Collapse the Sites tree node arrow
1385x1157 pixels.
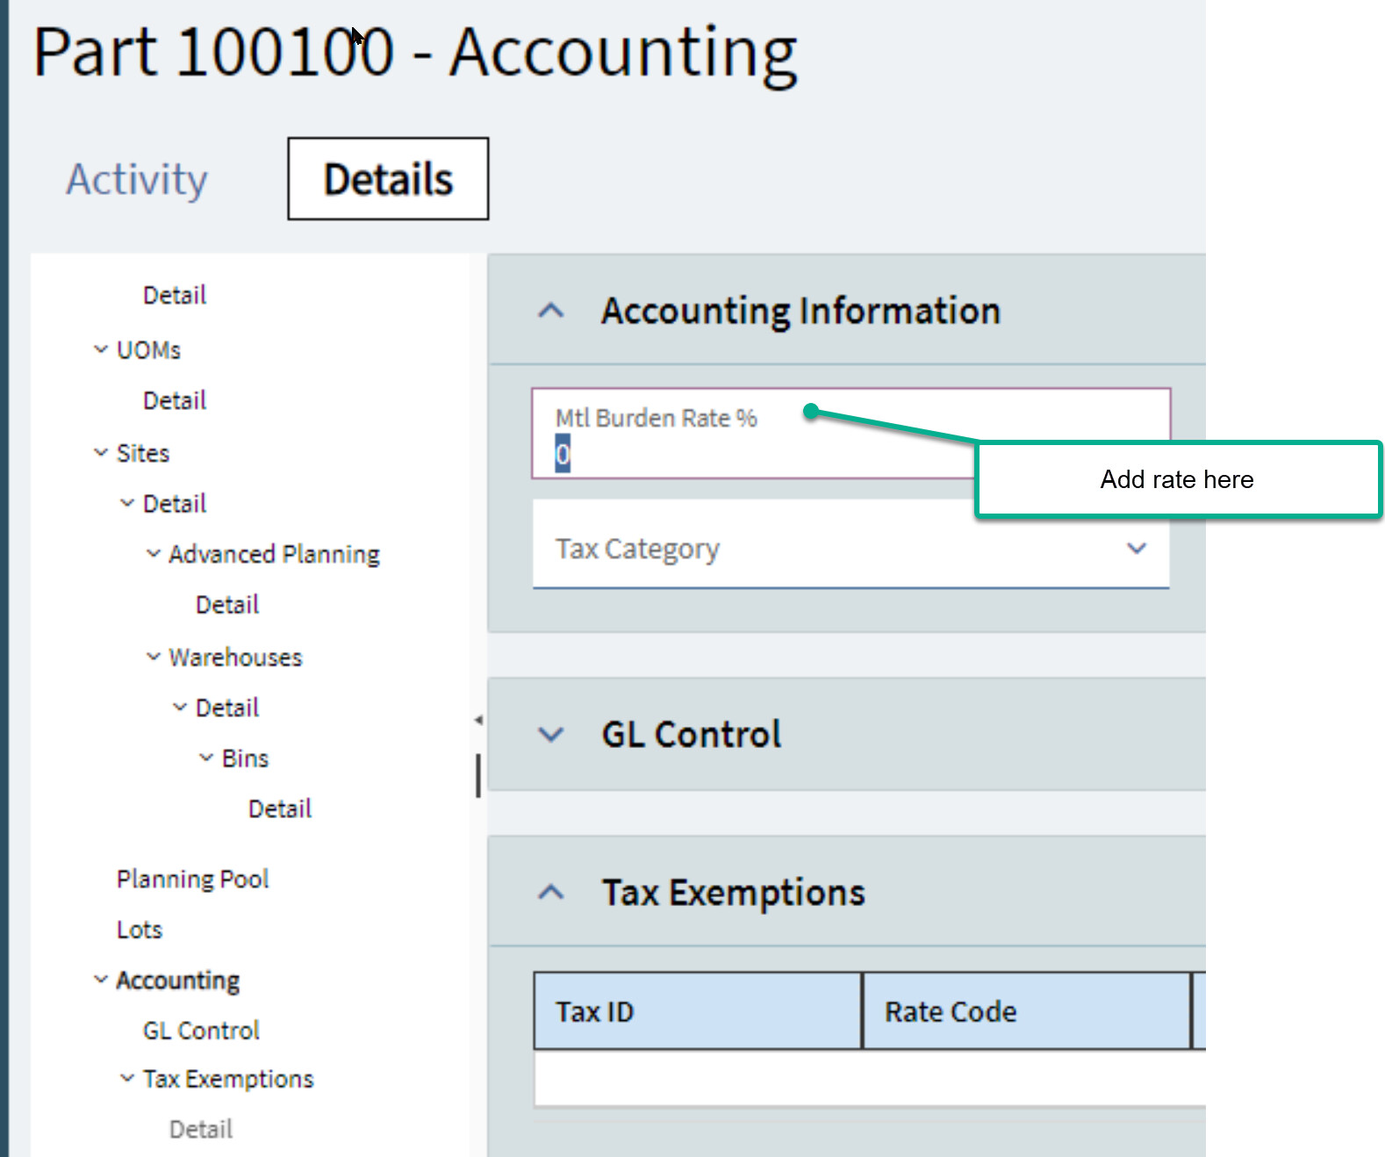tap(101, 453)
